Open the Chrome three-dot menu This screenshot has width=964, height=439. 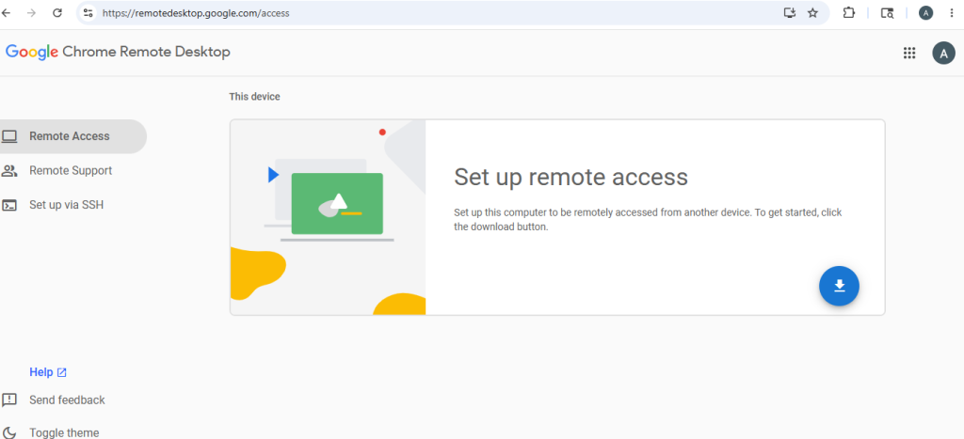952,13
